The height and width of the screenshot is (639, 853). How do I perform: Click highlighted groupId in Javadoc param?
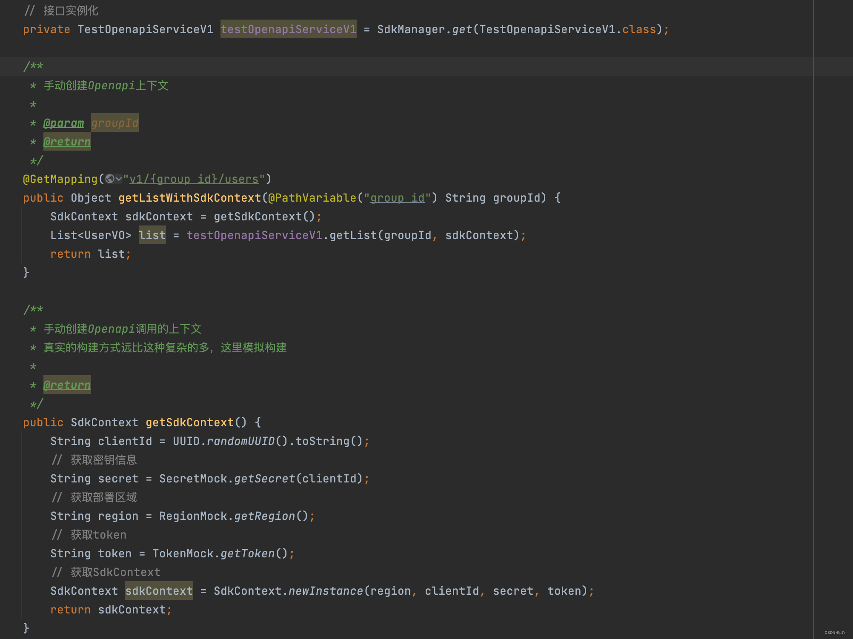point(114,123)
